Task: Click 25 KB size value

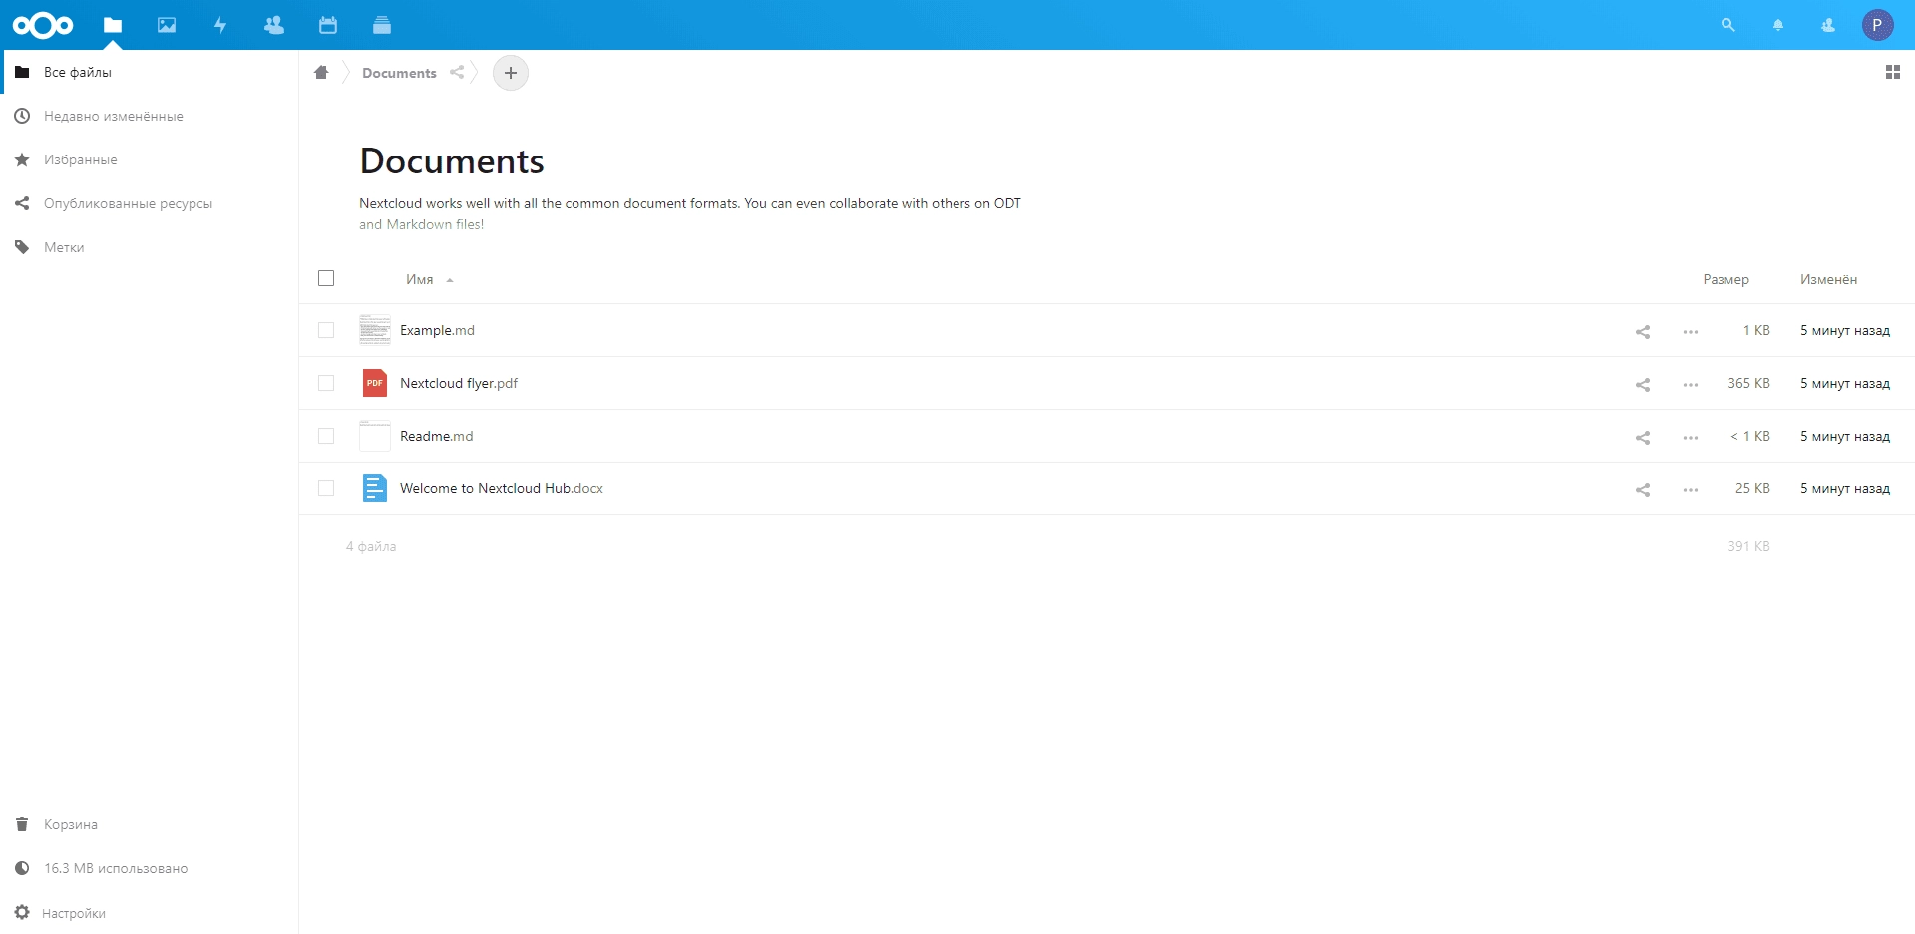Action: click(1752, 488)
